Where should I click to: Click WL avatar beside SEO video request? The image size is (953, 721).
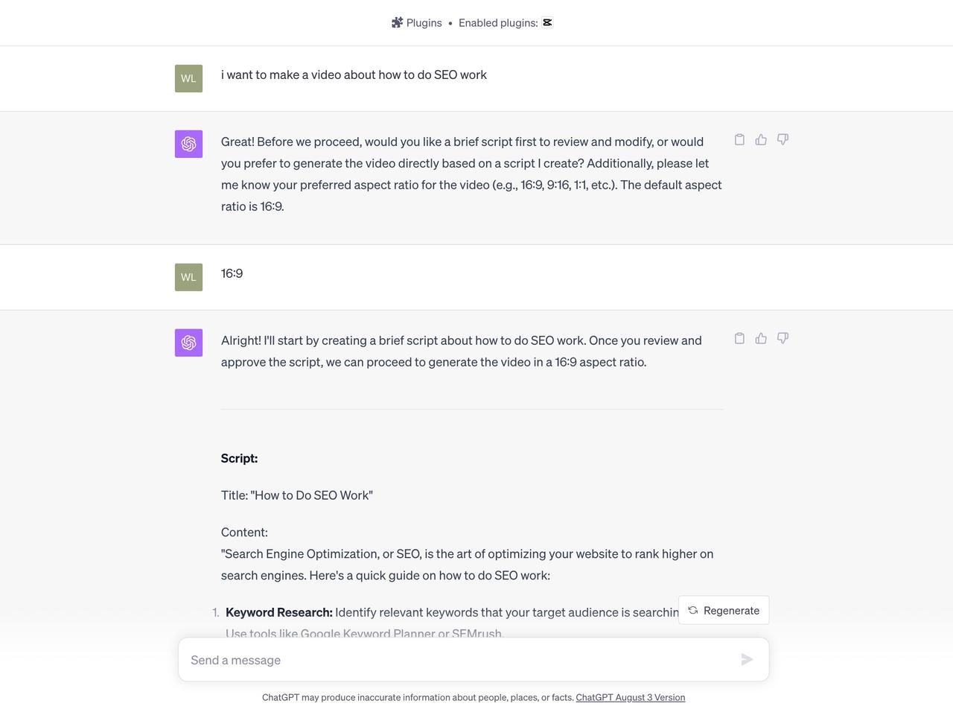188,78
